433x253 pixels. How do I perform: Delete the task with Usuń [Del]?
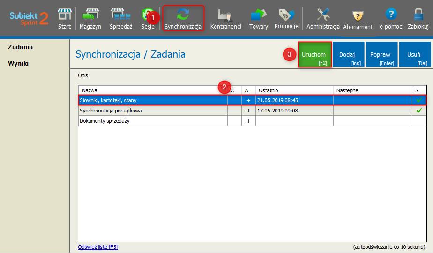click(415, 54)
